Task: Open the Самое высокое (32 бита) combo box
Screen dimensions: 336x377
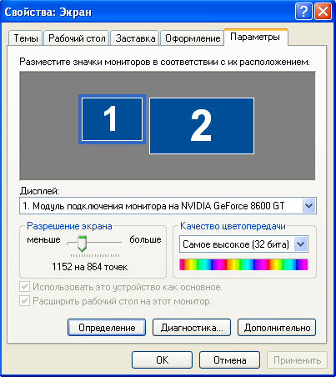Action: coord(243,244)
